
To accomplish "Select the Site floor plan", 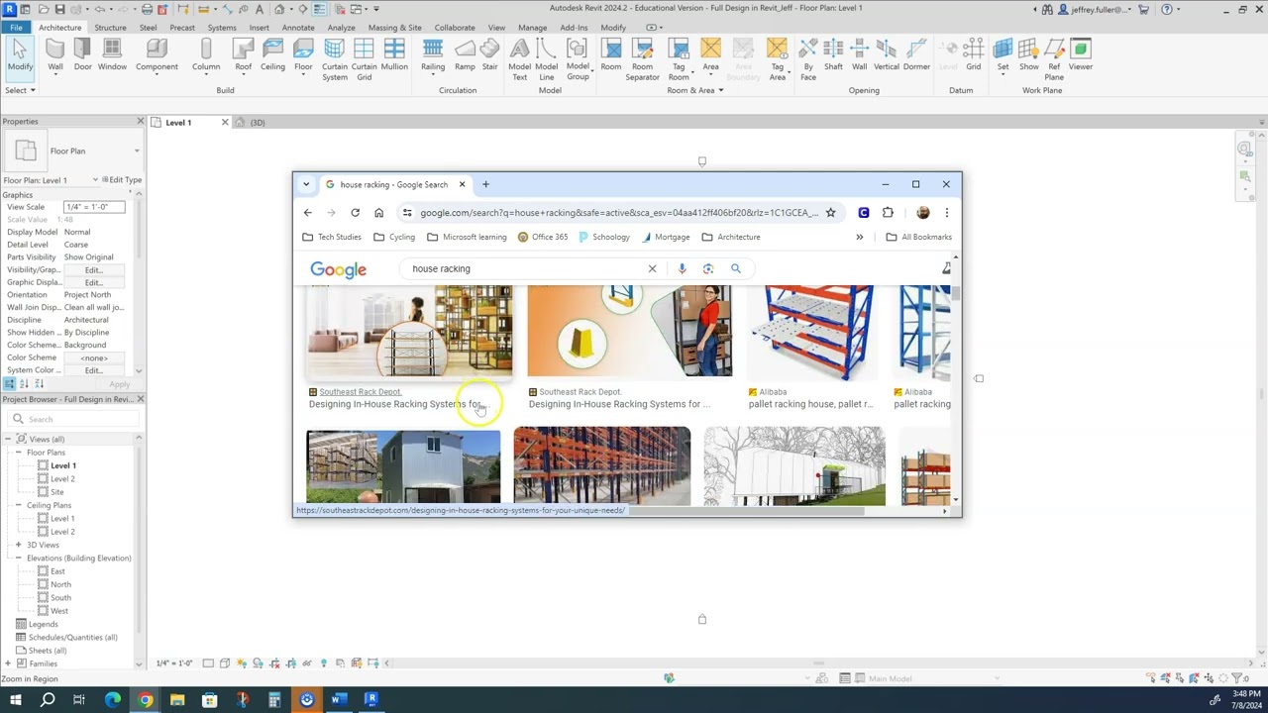I will coord(56,491).
